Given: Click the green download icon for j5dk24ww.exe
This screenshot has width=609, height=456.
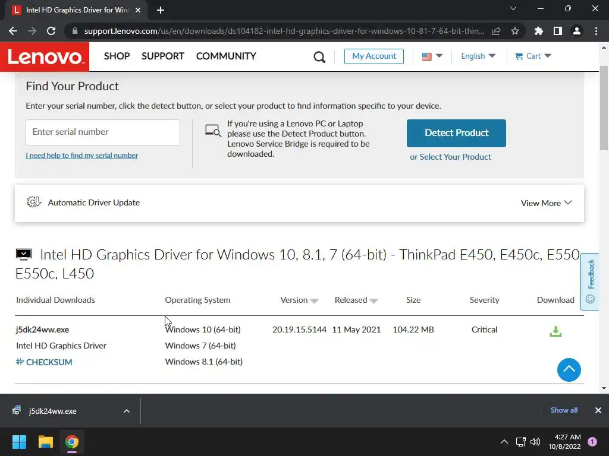Looking at the screenshot, I should pos(555,331).
